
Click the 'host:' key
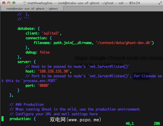click(30, 71)
